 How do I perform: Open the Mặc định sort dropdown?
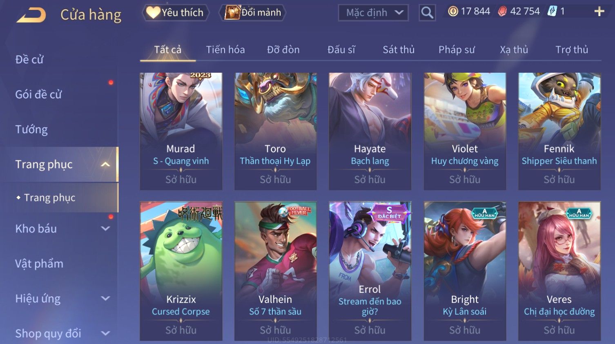tap(373, 13)
